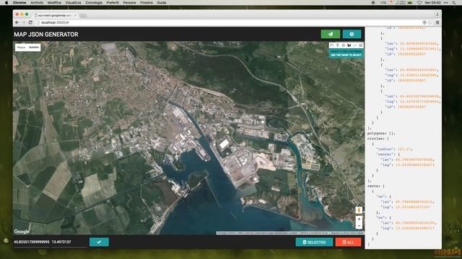The image size is (462, 259).
Task: Select the polygon drawing tool
Action: [x=349, y=45]
